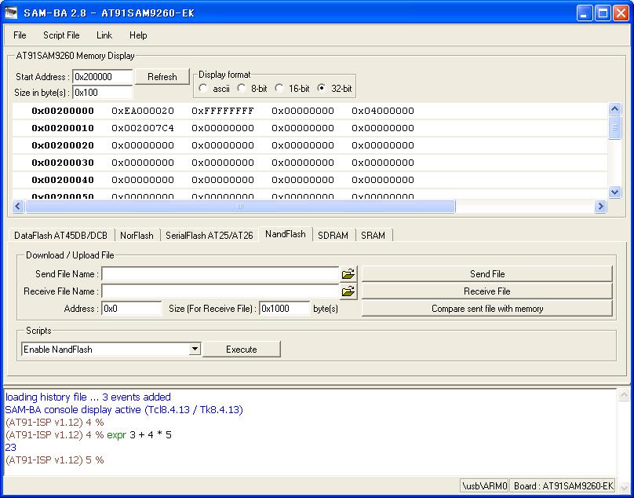Click the Receive File Name text field
Image resolution: width=634 pixels, height=498 pixels.
pos(220,291)
